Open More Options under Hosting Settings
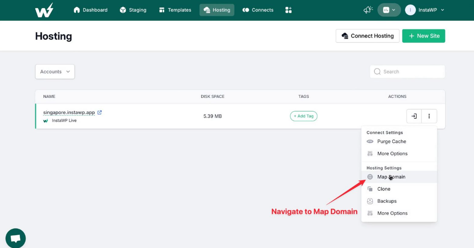 pyautogui.click(x=399, y=213)
